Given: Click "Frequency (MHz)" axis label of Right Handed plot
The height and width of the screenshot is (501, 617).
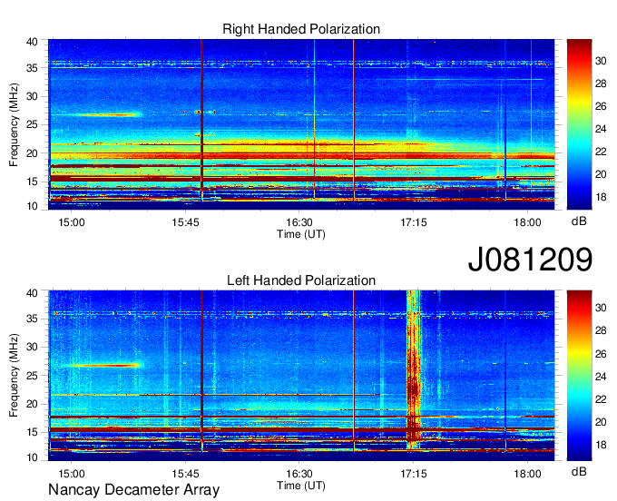Looking at the screenshot, I should click(x=14, y=124).
